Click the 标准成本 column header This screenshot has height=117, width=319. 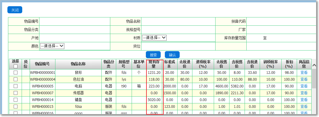(170, 64)
